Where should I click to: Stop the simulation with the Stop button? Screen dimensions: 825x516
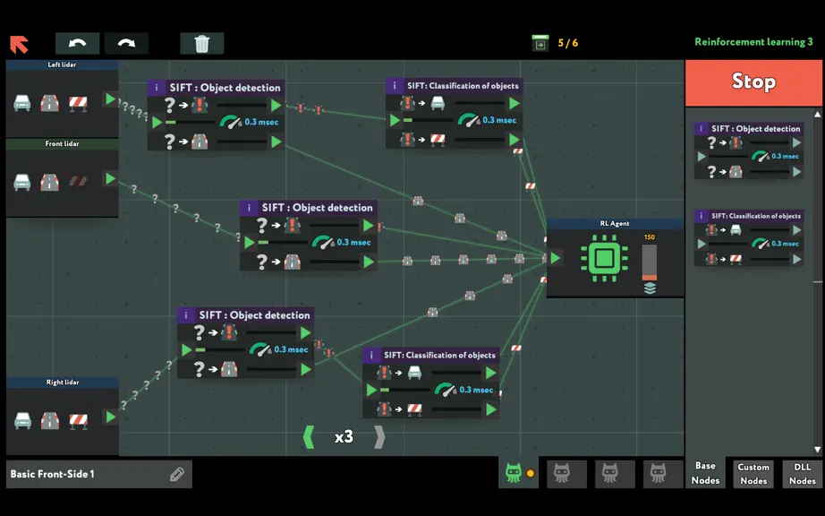pos(753,82)
